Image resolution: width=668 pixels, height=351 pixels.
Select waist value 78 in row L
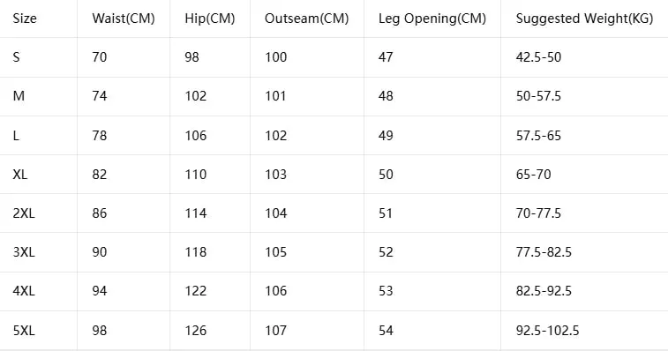click(99, 136)
